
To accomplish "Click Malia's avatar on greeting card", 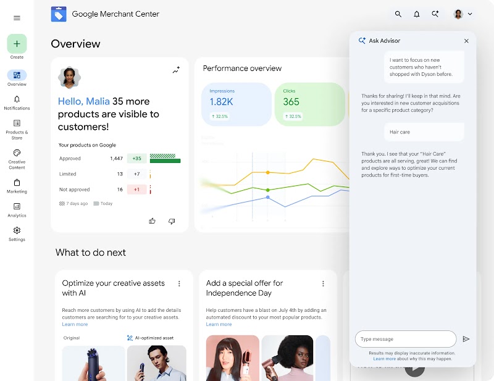I will click(x=69, y=78).
